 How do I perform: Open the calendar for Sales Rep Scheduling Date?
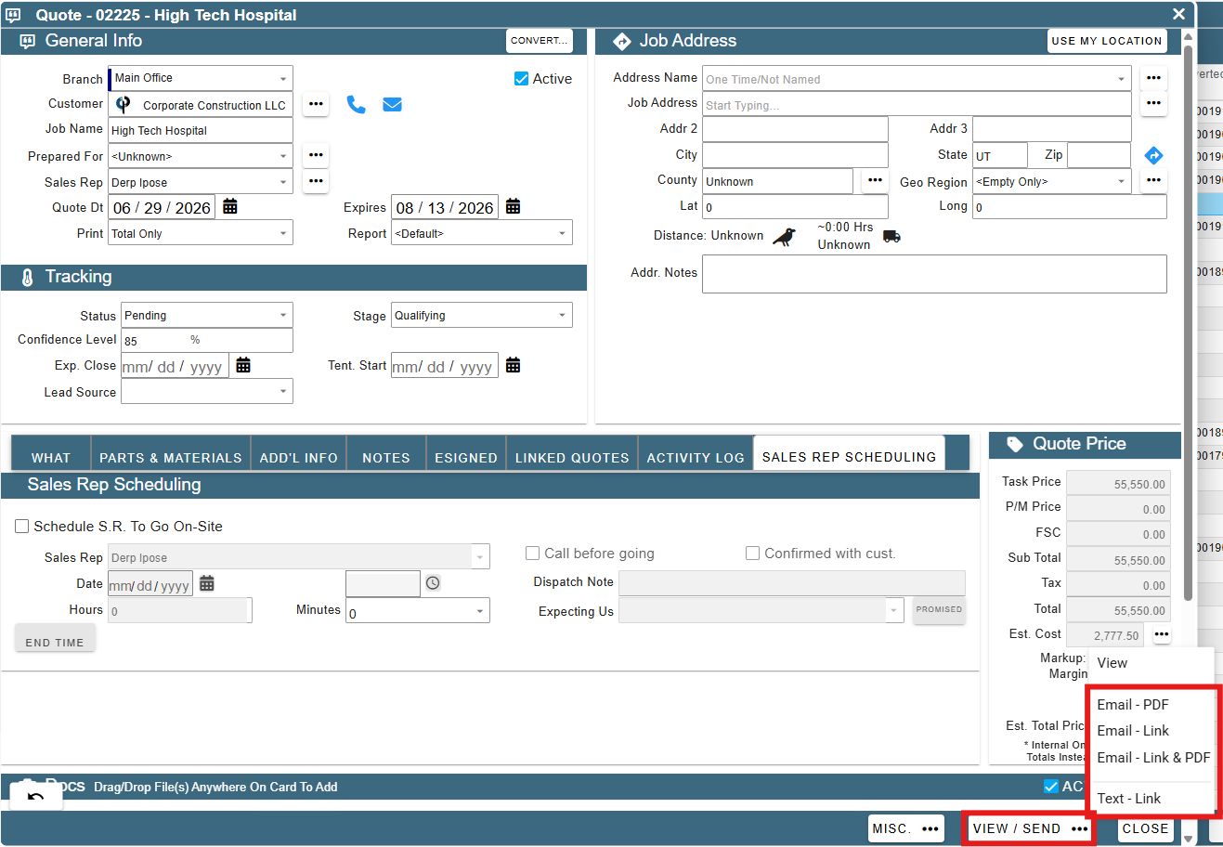coord(207,583)
